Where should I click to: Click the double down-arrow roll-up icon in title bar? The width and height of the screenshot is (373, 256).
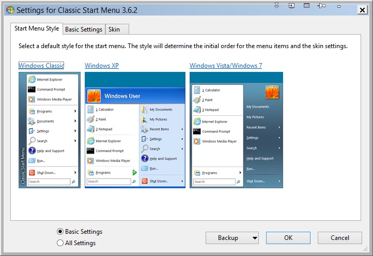(277, 6)
